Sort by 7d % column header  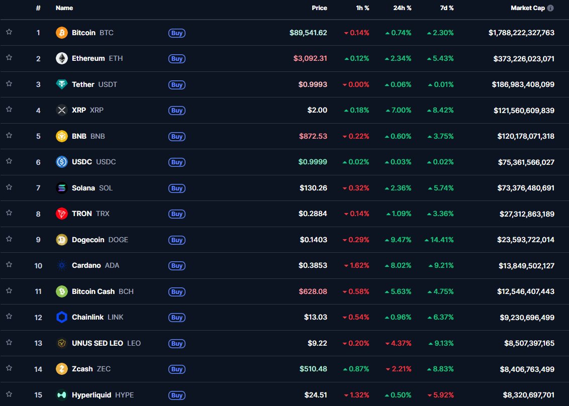tap(447, 8)
